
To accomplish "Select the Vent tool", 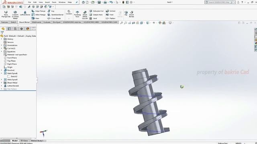I will 93,18.
